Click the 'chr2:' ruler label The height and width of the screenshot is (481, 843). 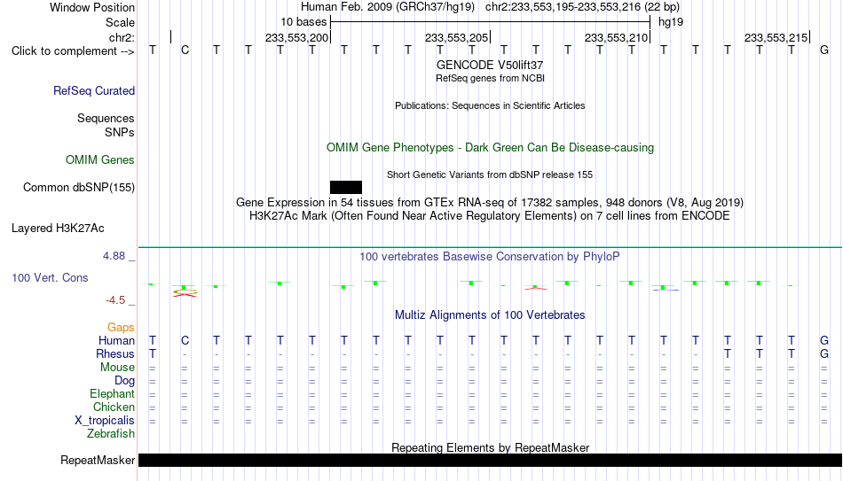(122, 37)
